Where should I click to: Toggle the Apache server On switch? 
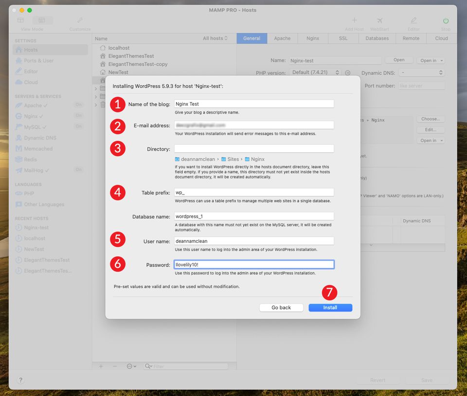point(77,104)
